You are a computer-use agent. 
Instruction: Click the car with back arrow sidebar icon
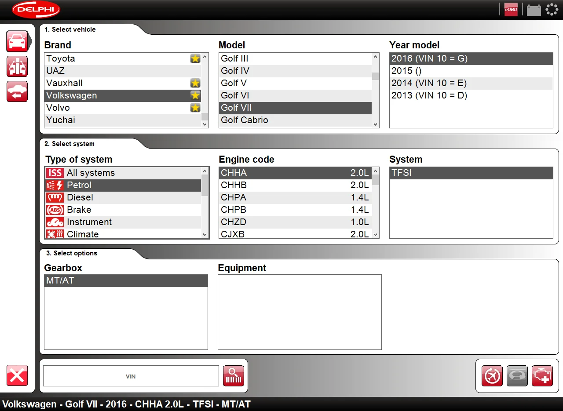click(x=17, y=91)
